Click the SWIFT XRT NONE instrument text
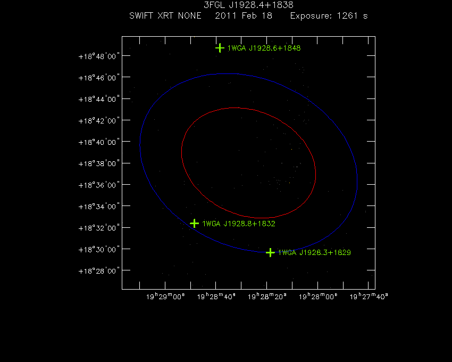Screen dimensions: 452x362 pyautogui.click(x=165, y=15)
